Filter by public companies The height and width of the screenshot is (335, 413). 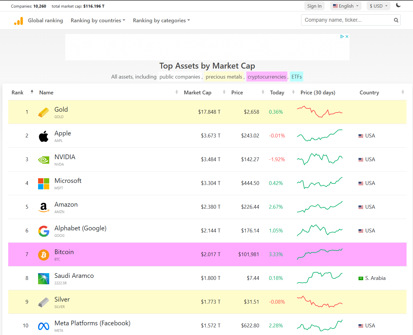(180, 77)
